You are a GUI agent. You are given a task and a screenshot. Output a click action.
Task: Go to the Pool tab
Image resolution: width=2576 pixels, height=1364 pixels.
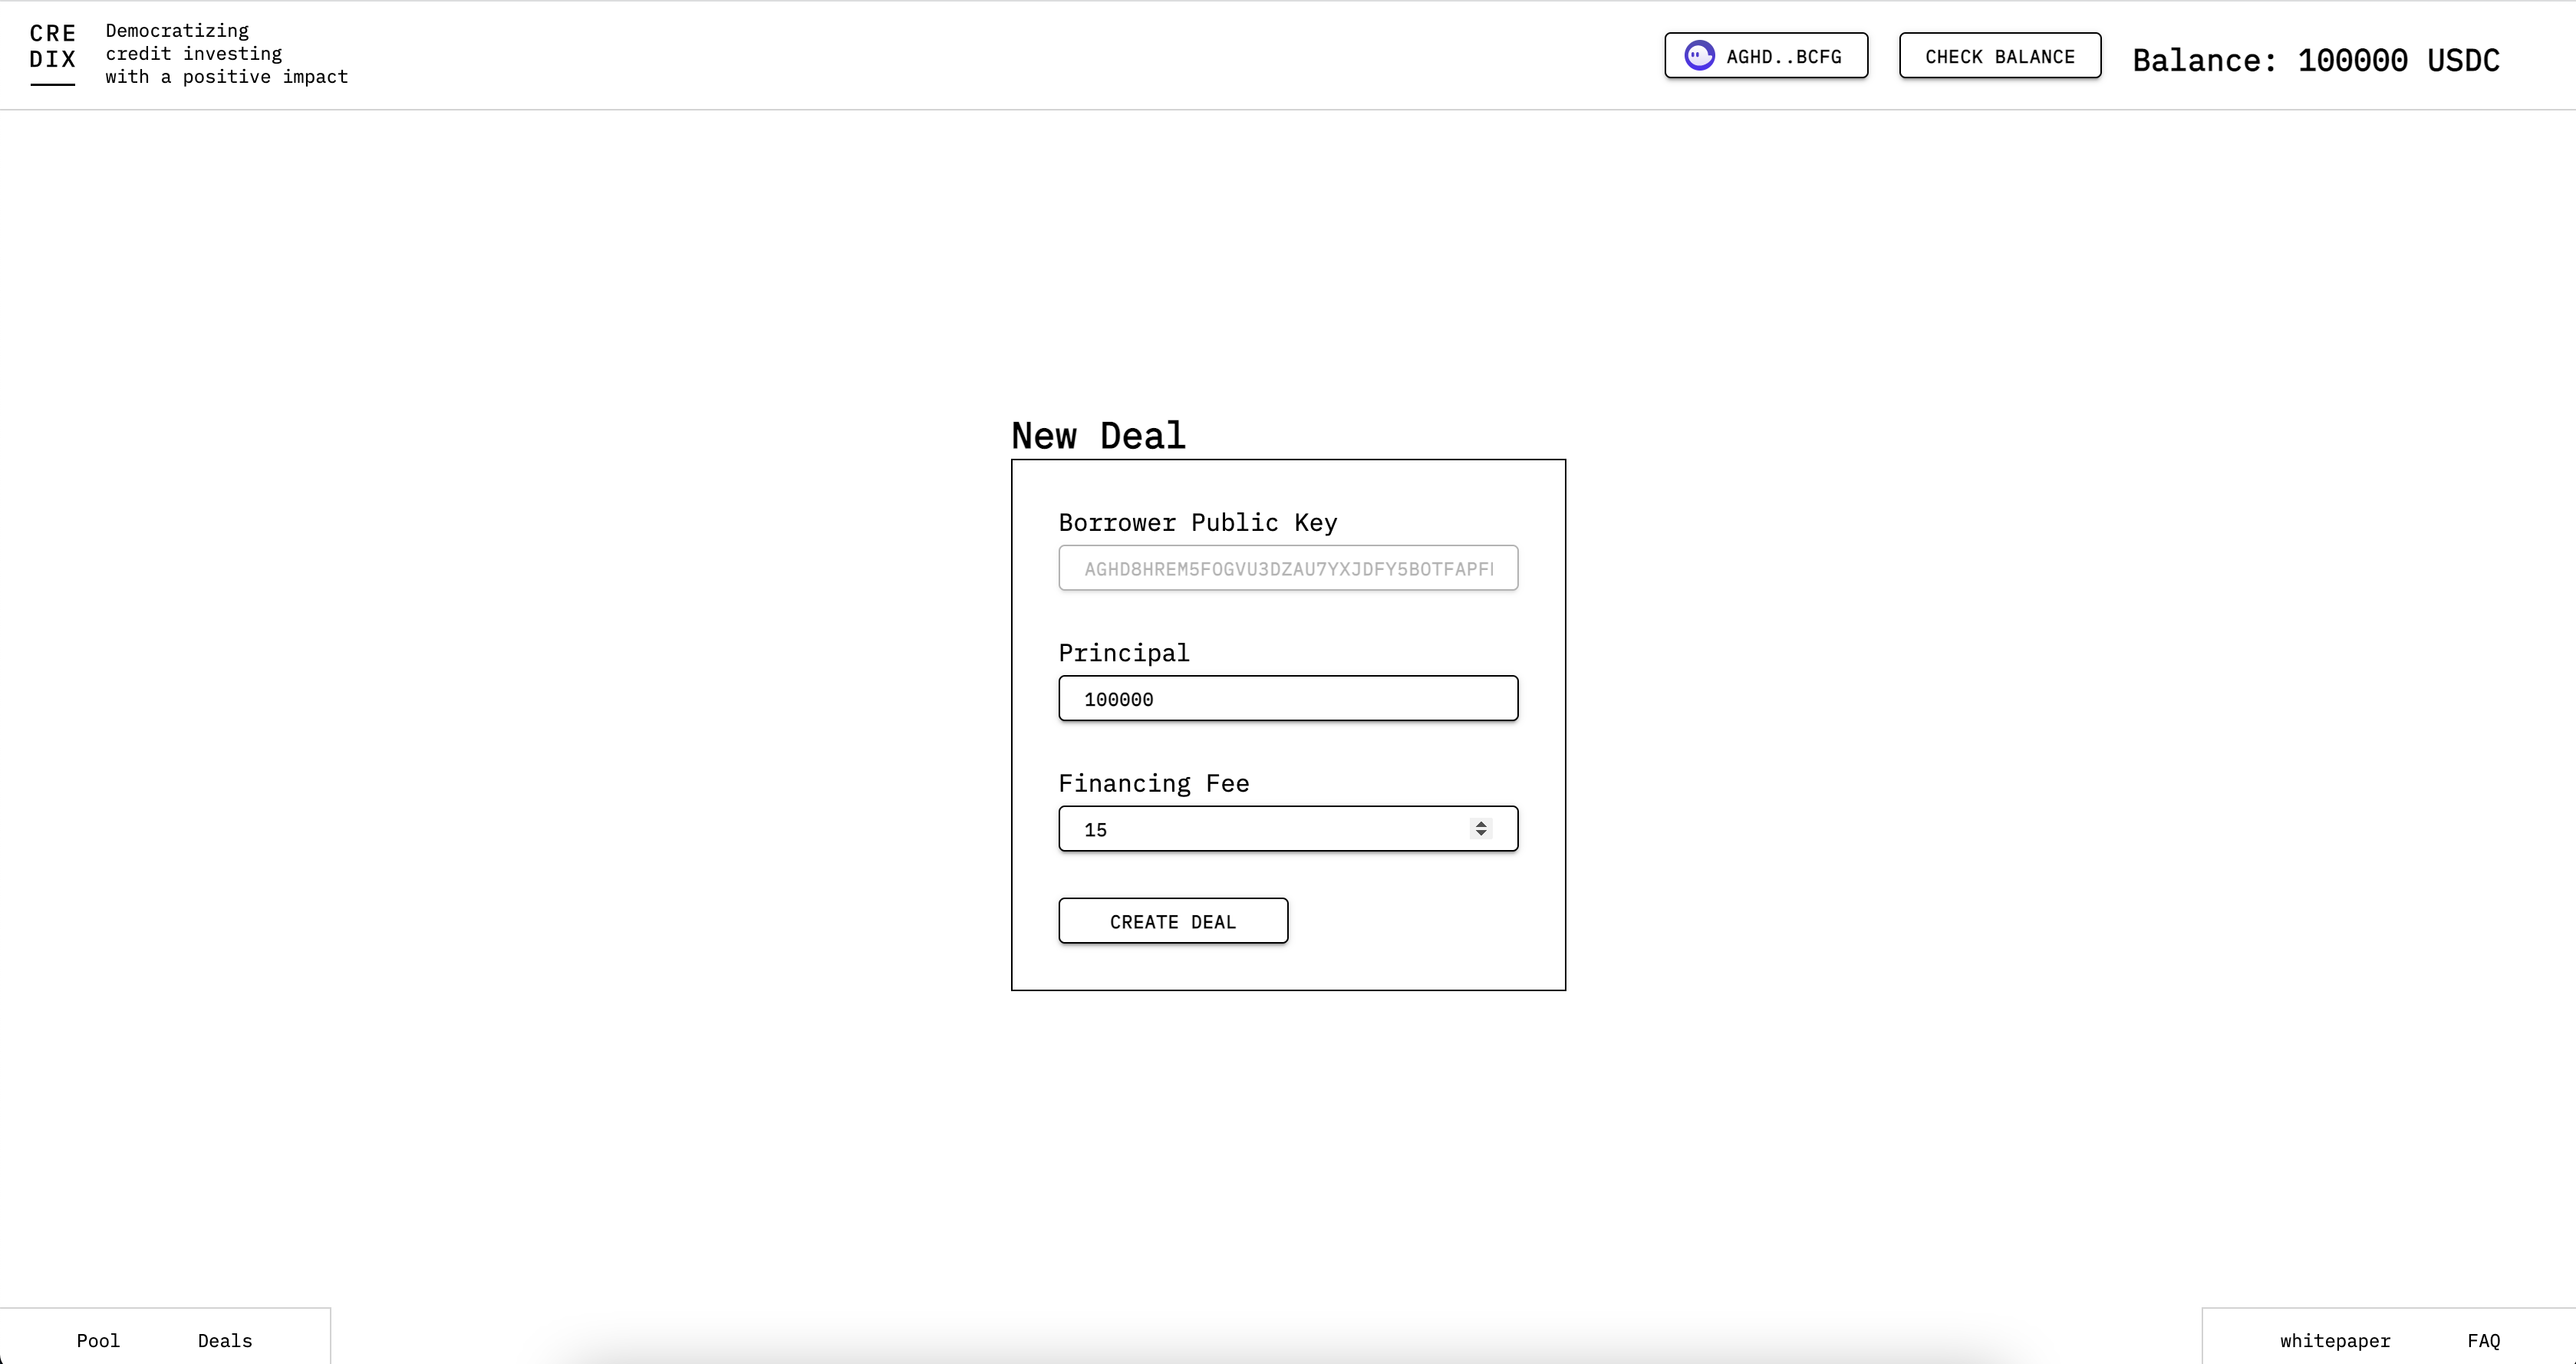[x=98, y=1340]
